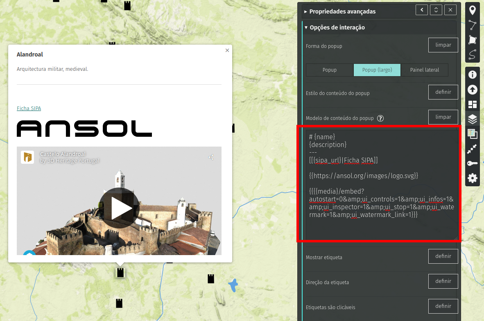Open the permissions key icon
This screenshot has width=484, height=321.
click(472, 164)
